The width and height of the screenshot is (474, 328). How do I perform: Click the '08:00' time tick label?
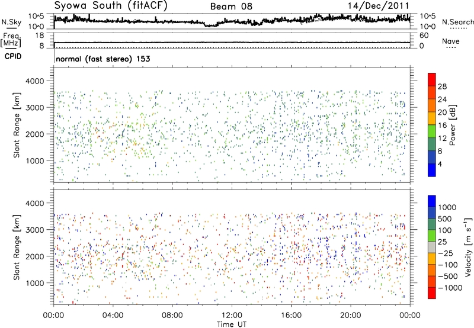point(172,316)
